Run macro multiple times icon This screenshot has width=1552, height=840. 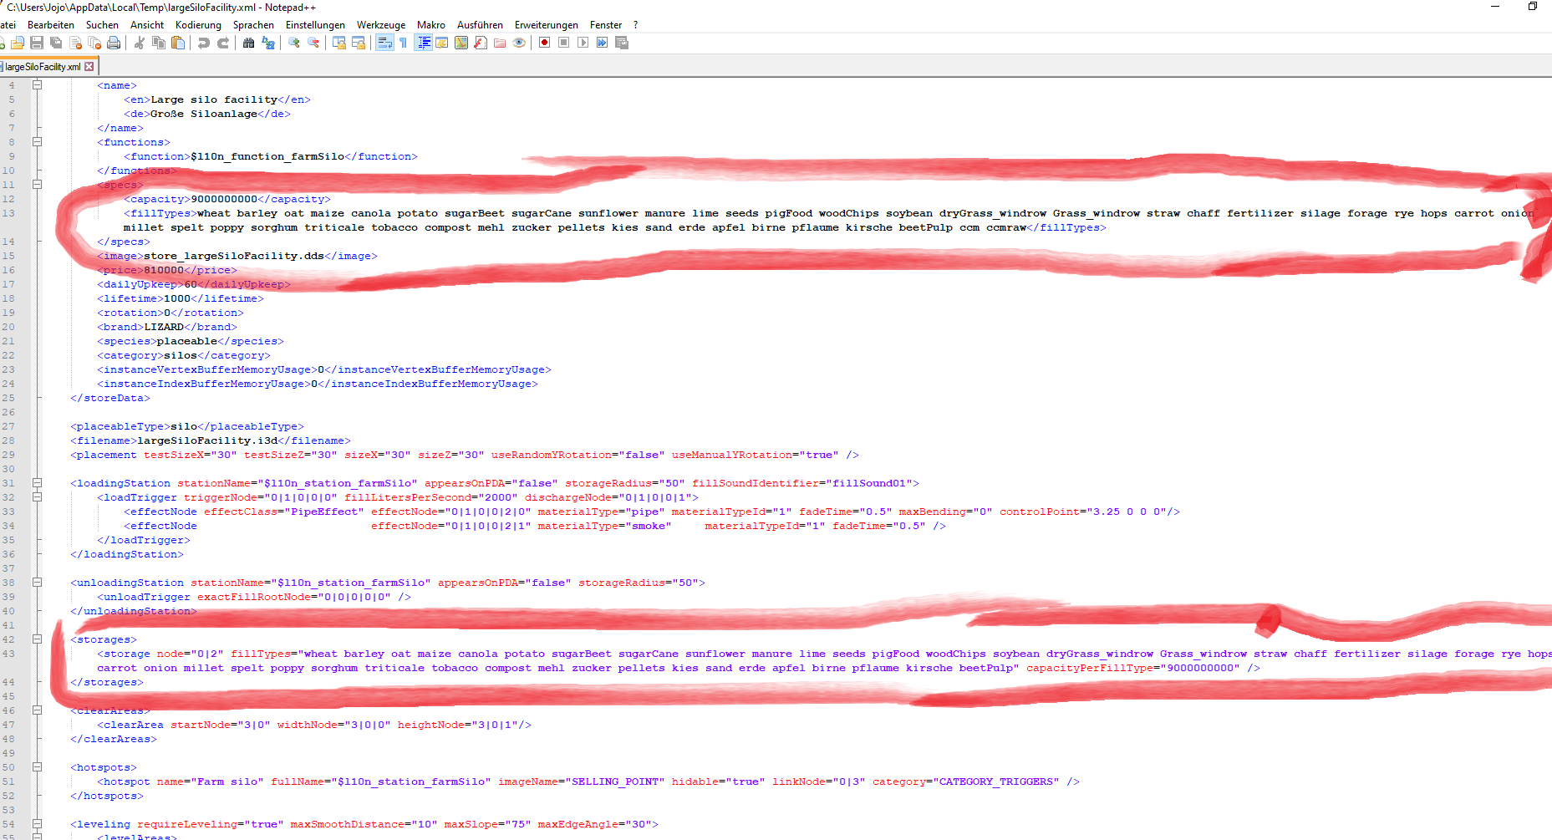[x=602, y=43]
